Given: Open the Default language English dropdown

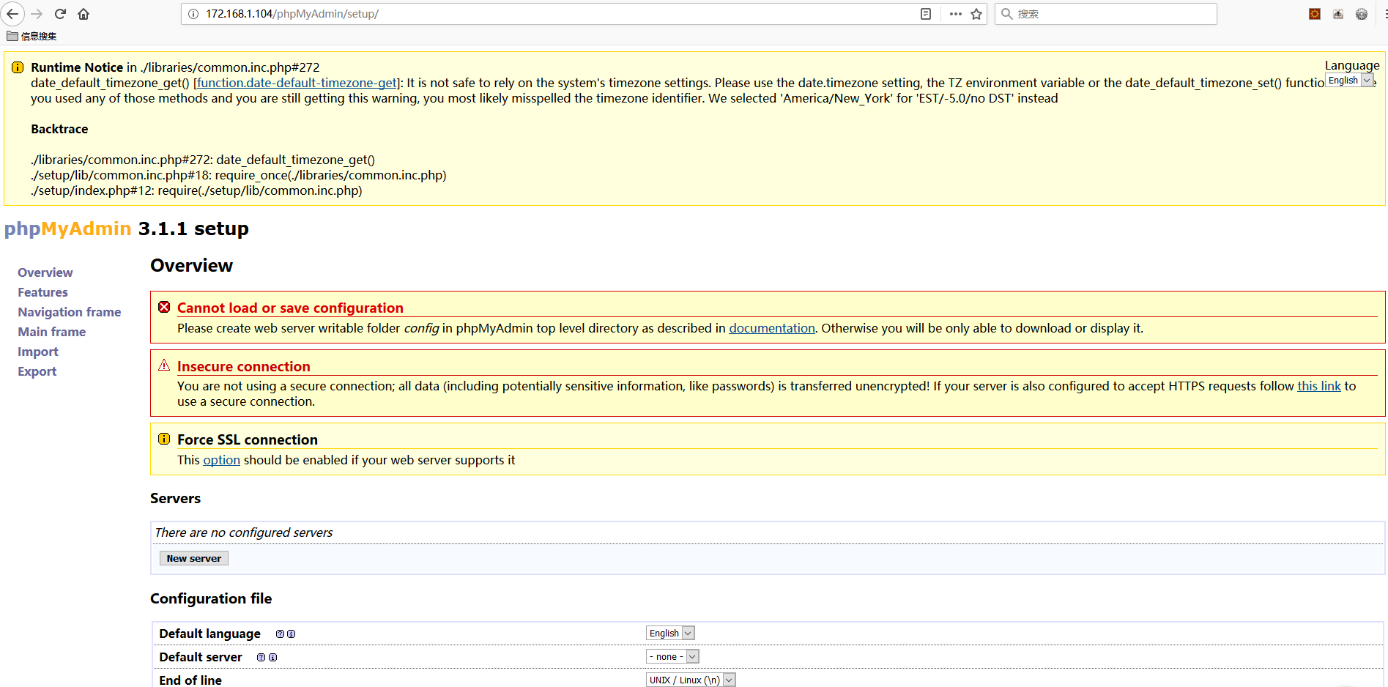Looking at the screenshot, I should click(x=670, y=633).
